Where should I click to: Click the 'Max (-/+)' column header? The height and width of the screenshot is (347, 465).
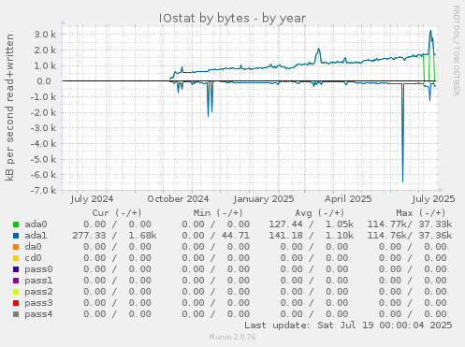[x=421, y=213]
